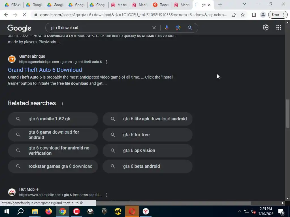Viewport: 290px width, 217px height.
Task: Stop loading the page
Action: pos(24,15)
